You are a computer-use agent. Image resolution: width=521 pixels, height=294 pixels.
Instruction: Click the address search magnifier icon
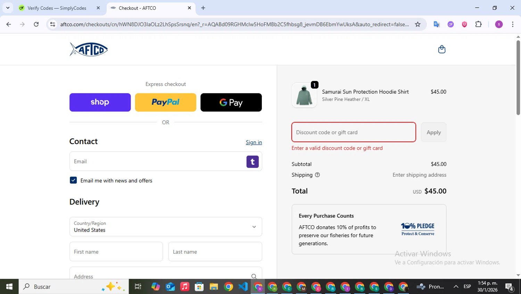pyautogui.click(x=254, y=276)
